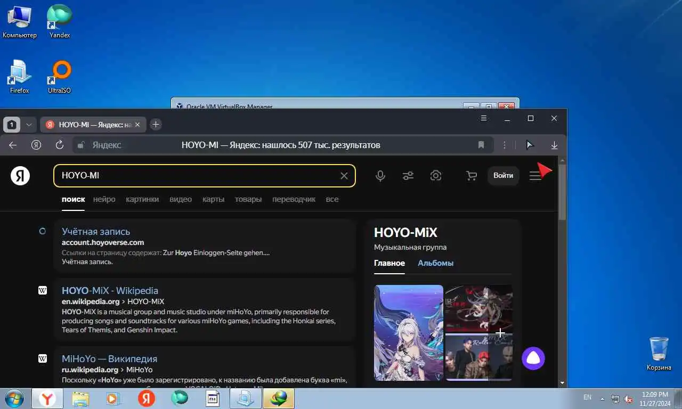The height and width of the screenshot is (409, 682).
Task: Open downloads with the download arrow icon
Action: click(x=554, y=145)
